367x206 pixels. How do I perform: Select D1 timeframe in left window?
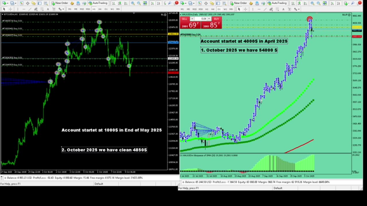[106, 9]
